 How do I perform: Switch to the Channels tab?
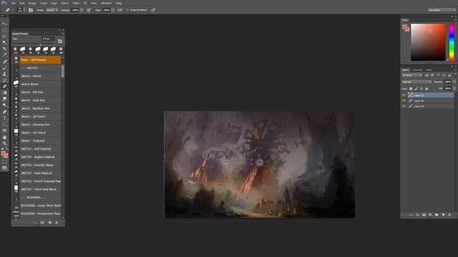(x=417, y=70)
